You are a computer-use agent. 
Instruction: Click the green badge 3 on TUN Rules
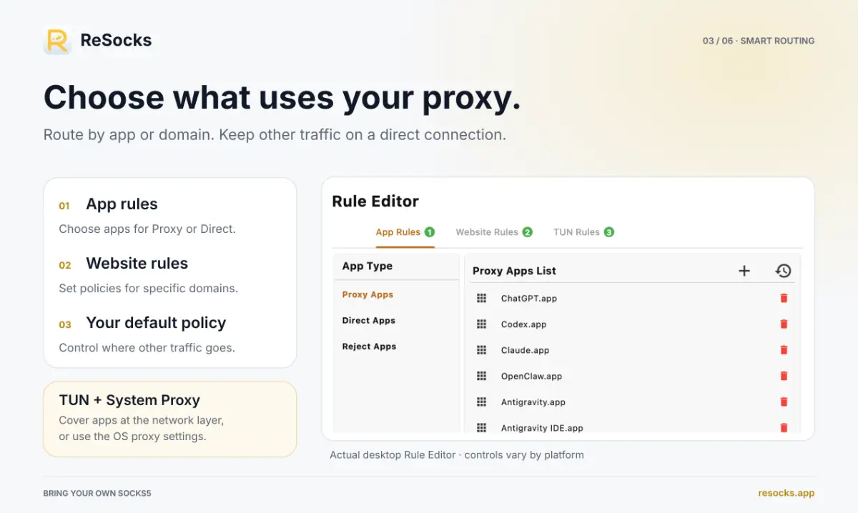(608, 232)
